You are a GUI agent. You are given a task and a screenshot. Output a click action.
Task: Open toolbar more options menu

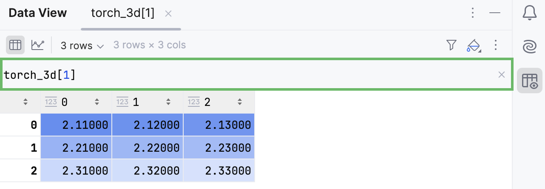pos(495,45)
